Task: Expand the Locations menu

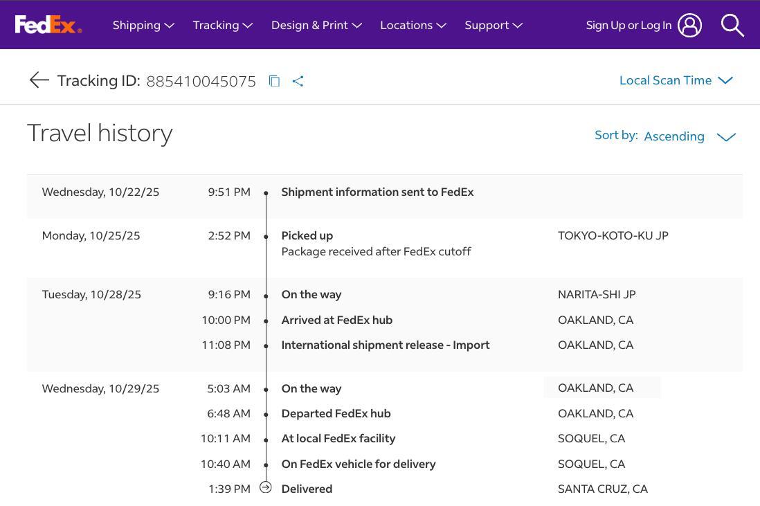Action: tap(413, 25)
